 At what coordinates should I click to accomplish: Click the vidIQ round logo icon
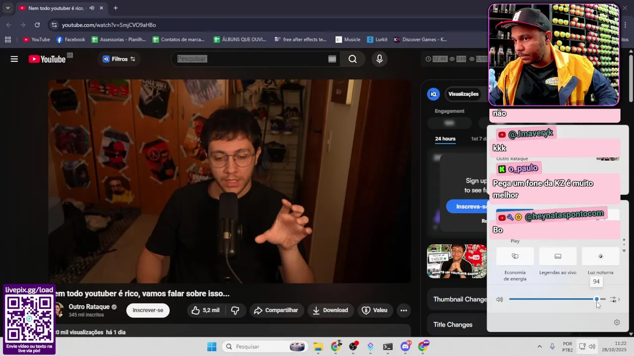click(433, 94)
